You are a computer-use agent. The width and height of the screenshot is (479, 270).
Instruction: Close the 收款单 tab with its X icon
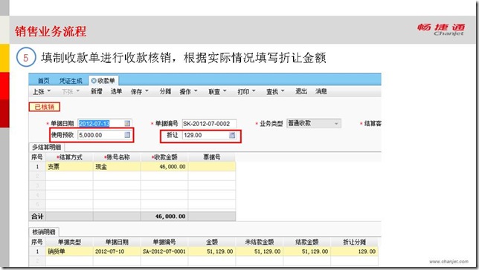(94, 81)
